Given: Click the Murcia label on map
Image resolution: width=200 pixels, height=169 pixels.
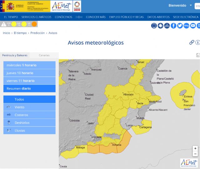Looking at the screenshot, I should [140, 118].
